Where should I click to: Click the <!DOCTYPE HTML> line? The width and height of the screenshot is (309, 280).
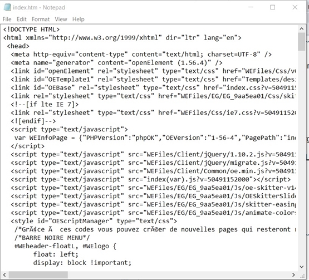coord(31,30)
